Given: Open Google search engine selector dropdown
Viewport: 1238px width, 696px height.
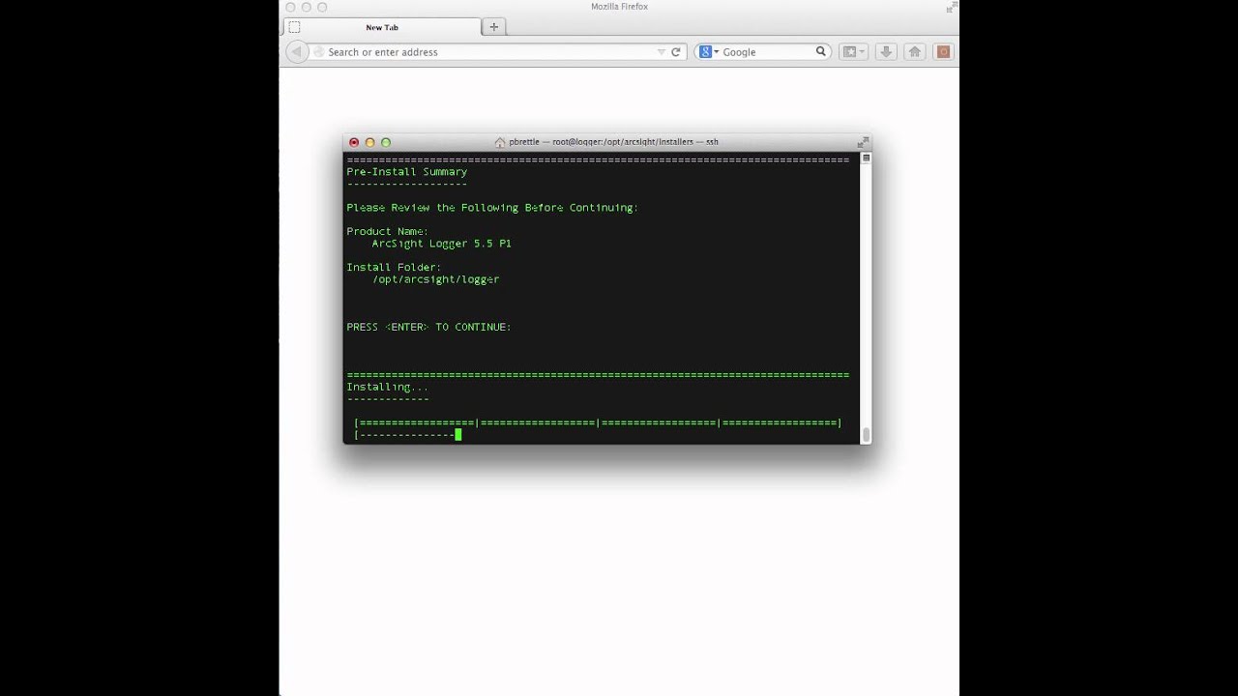Looking at the screenshot, I should (709, 52).
